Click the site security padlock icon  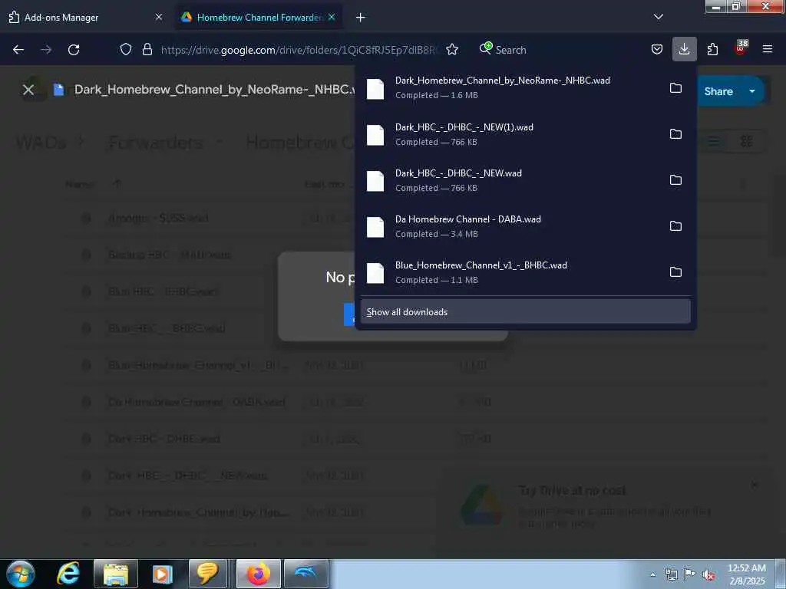(147, 49)
